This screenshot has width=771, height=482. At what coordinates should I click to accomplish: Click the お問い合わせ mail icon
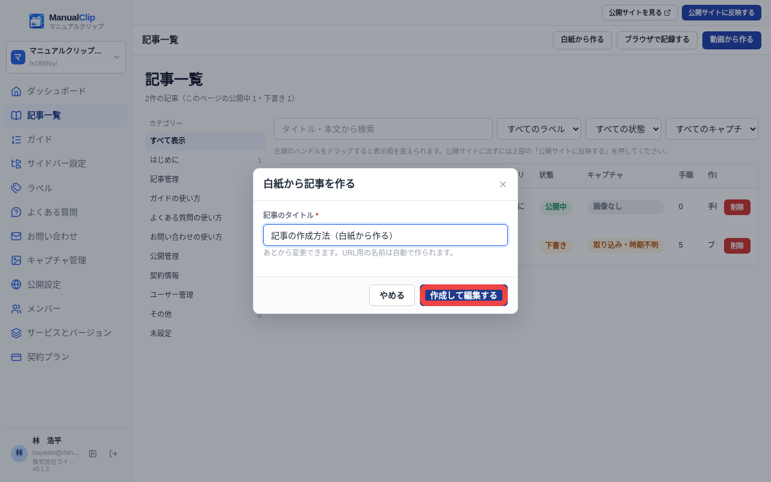(x=16, y=236)
